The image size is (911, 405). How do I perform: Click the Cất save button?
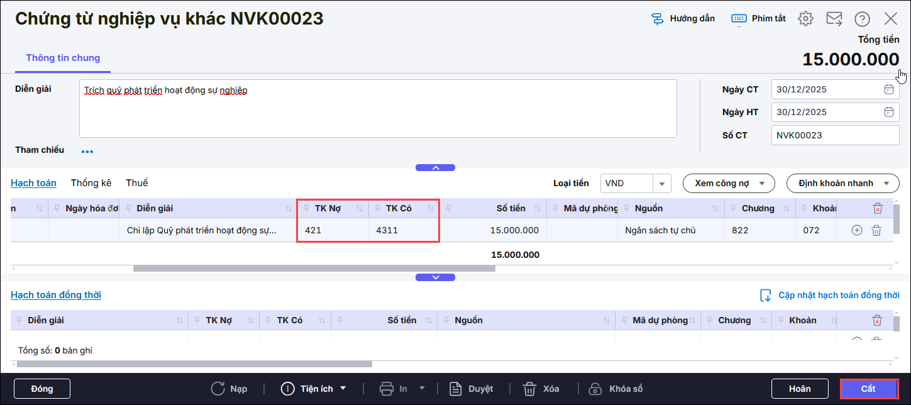pyautogui.click(x=869, y=389)
